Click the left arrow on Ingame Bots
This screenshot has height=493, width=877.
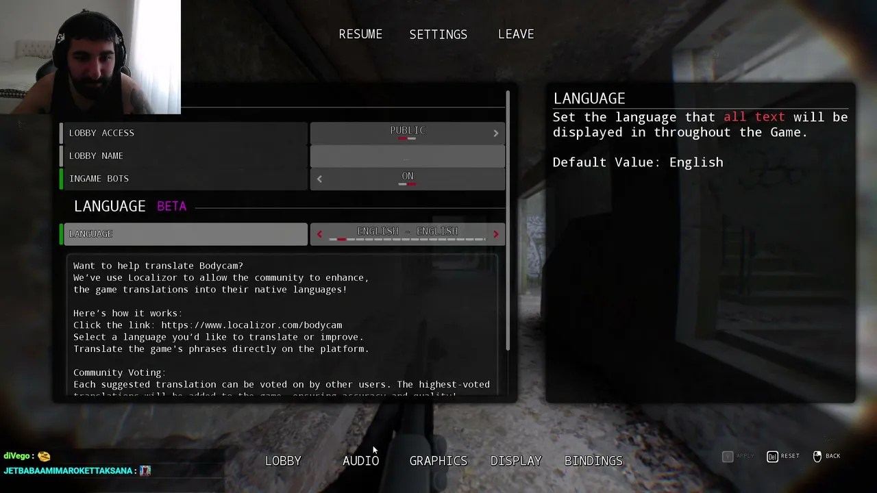point(319,179)
